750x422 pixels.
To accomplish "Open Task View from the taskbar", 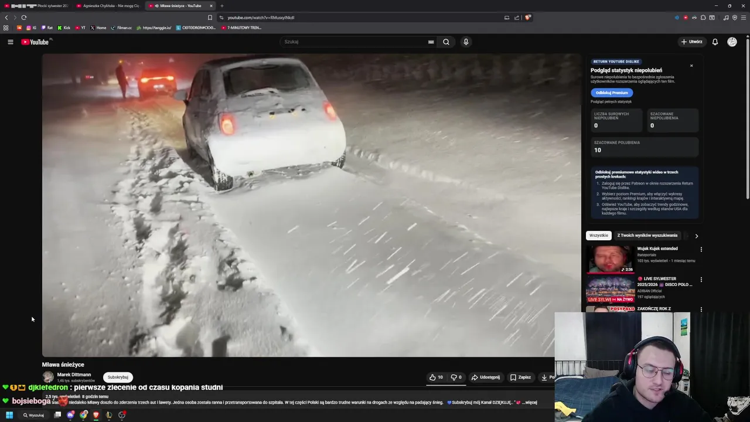I will tap(57, 415).
